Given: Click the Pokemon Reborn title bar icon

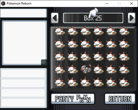Looking at the screenshot, I should (3, 3).
